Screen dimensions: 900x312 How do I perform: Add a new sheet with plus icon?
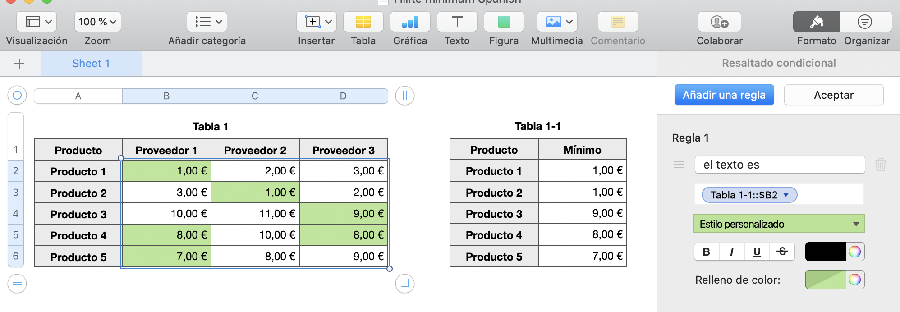pyautogui.click(x=19, y=64)
